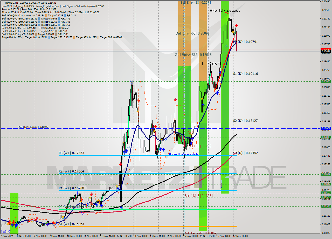Click the 0.18710 price axis value
This screenshot has width=332, height=239.
[x=326, y=96]
